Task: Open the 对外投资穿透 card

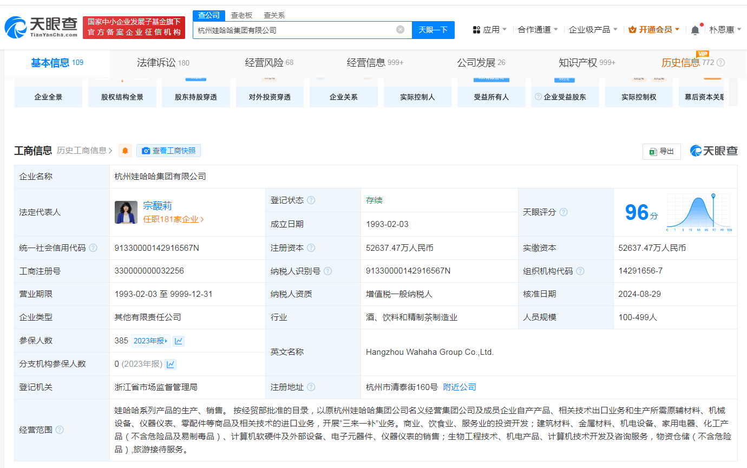Action: (270, 93)
